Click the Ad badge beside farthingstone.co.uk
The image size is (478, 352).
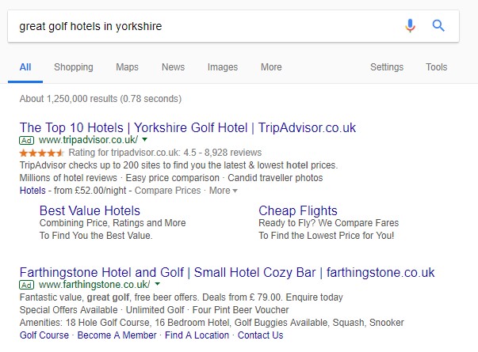click(x=26, y=285)
